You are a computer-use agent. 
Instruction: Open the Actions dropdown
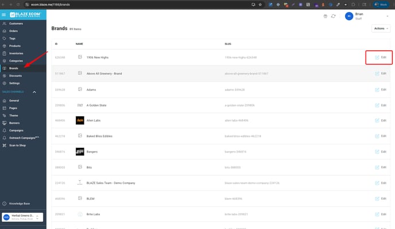(381, 28)
